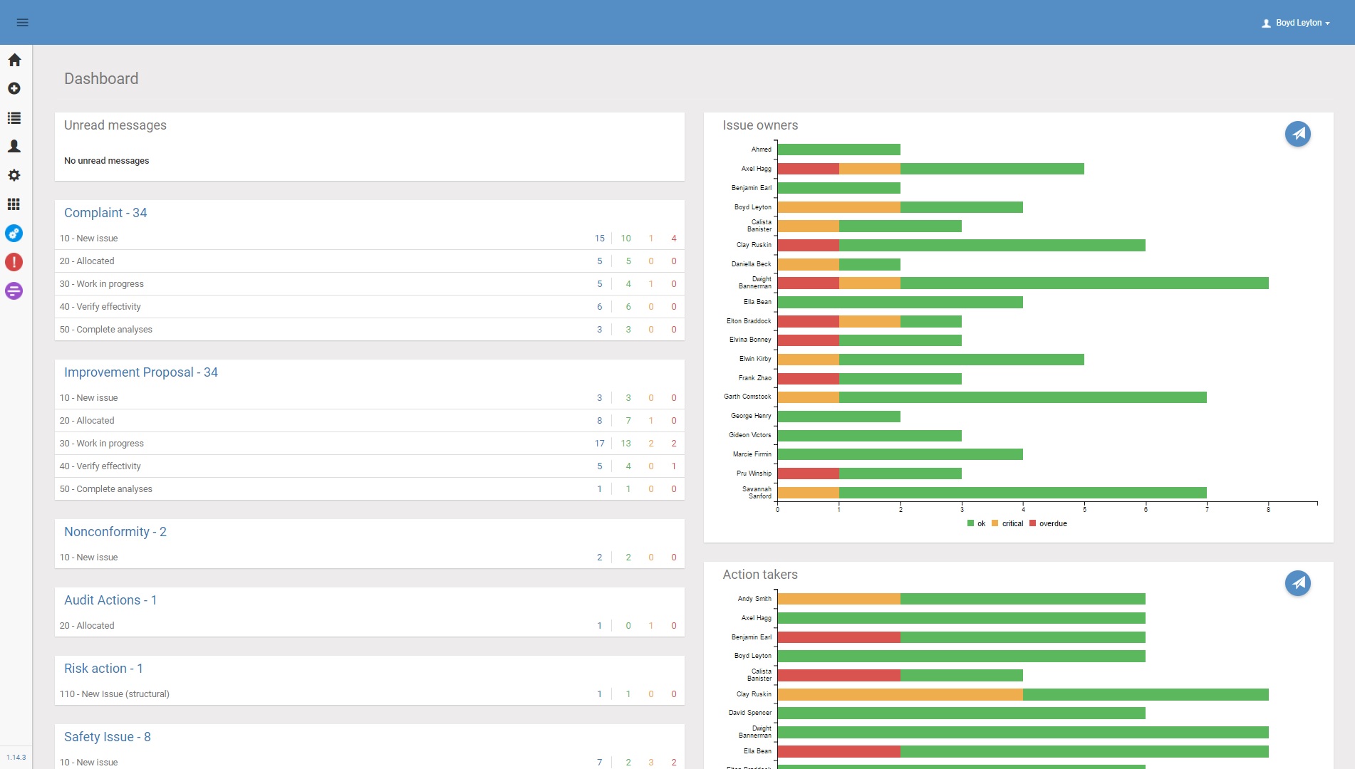Select Complaint row 30 - Work in progress
This screenshot has width=1355, height=769.
pos(370,284)
